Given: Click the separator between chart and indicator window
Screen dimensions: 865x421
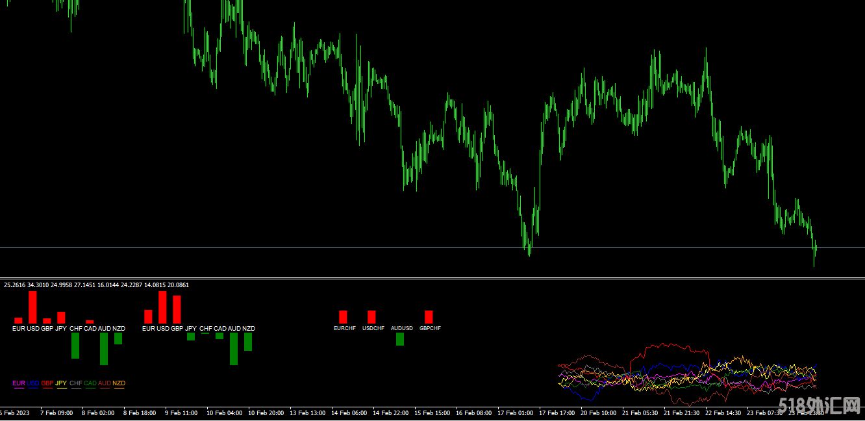Looking at the screenshot, I should (x=432, y=278).
